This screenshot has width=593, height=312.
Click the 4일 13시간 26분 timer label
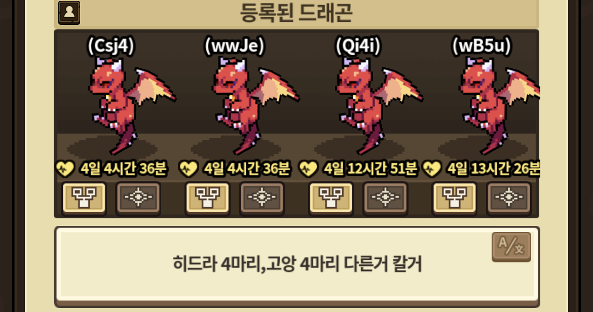[x=494, y=169]
